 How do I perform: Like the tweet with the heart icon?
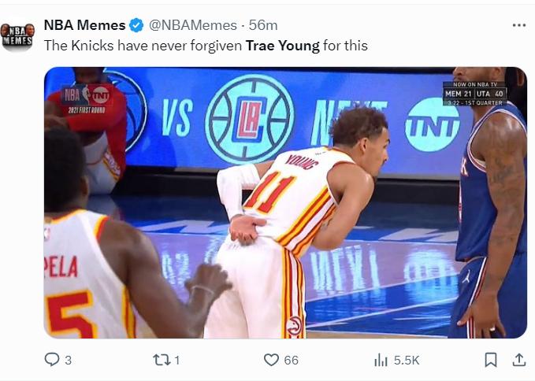[272, 360]
